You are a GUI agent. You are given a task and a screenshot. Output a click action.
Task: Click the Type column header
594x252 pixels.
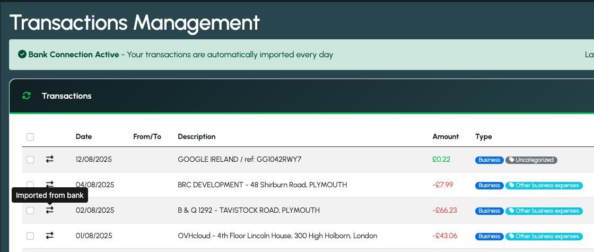[483, 136]
